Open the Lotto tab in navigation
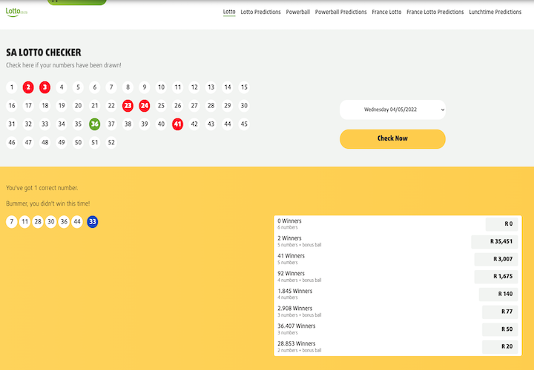The height and width of the screenshot is (370, 534). [229, 12]
